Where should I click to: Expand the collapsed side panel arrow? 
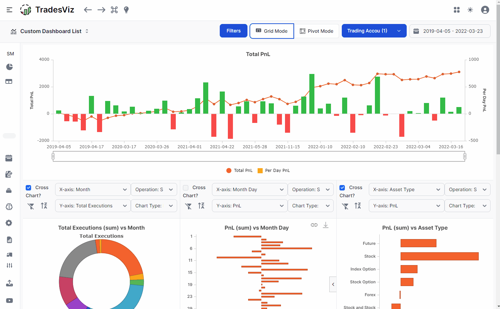[x=333, y=284]
